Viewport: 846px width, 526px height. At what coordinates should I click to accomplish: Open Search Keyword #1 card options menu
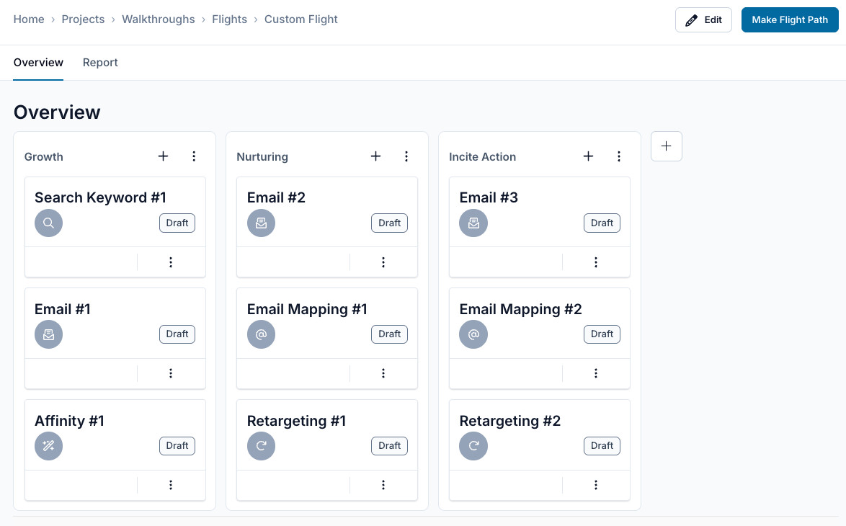[171, 262]
